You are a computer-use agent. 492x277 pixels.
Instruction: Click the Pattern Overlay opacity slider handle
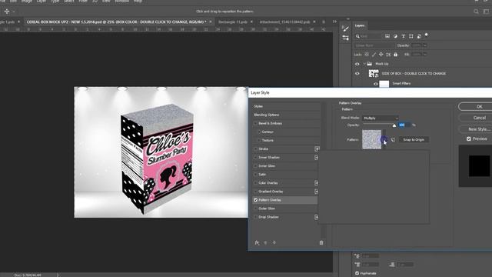point(394,125)
